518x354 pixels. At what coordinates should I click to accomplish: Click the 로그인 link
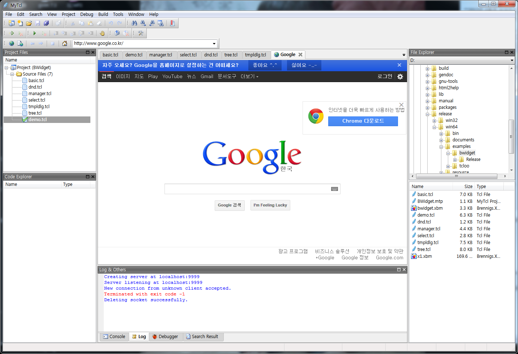pos(385,77)
